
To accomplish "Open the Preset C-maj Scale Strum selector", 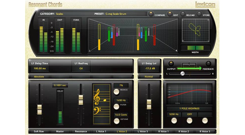I will pos(116,14).
